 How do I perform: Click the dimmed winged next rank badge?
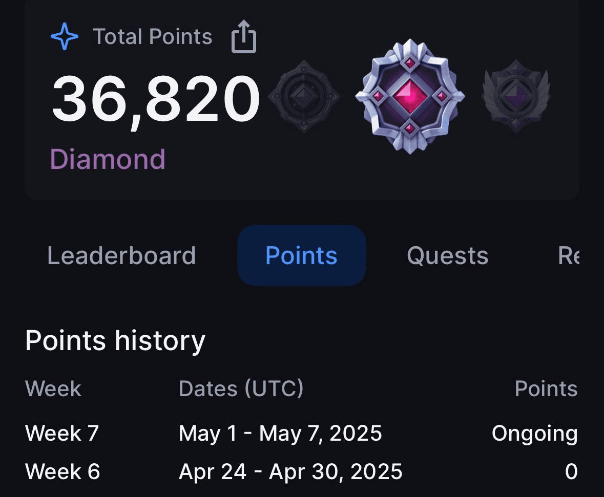pyautogui.click(x=516, y=96)
